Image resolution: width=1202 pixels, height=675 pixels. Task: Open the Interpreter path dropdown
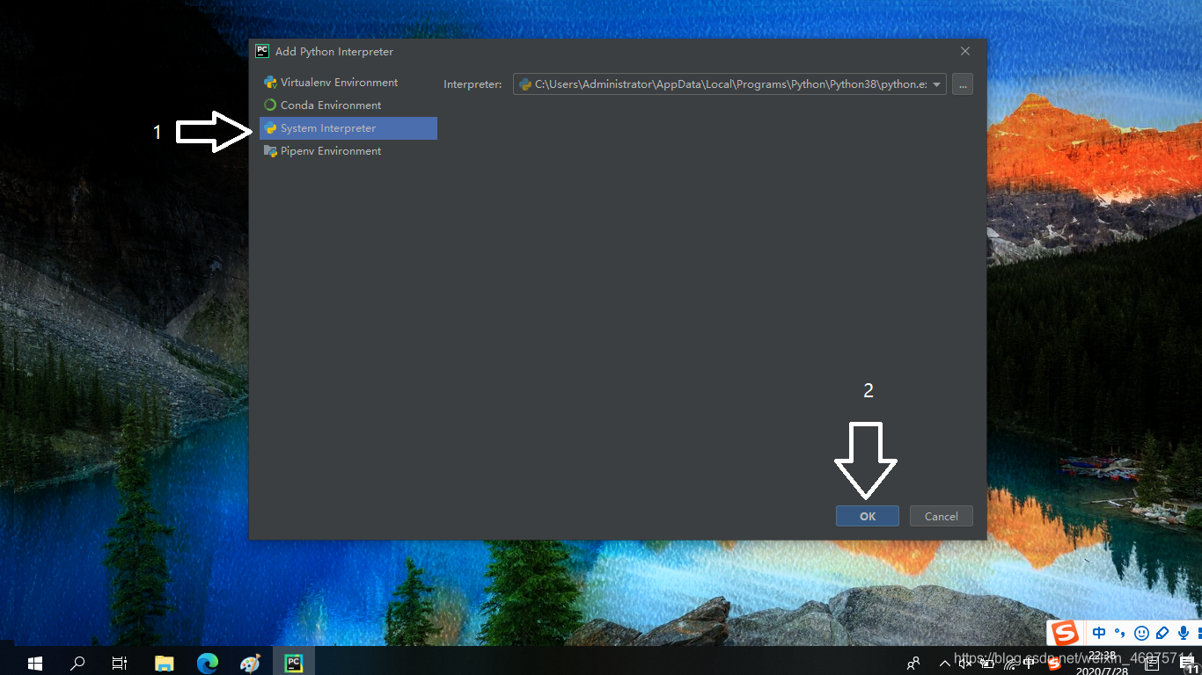(937, 84)
